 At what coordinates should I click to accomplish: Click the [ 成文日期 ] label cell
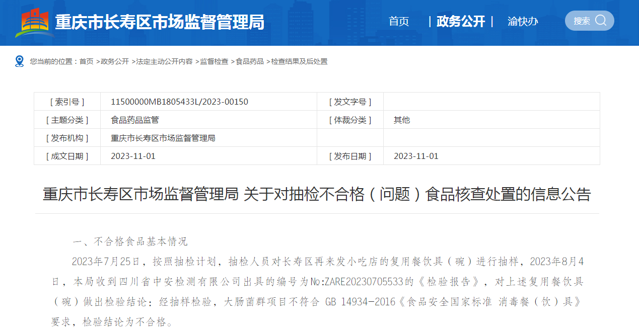point(67,156)
